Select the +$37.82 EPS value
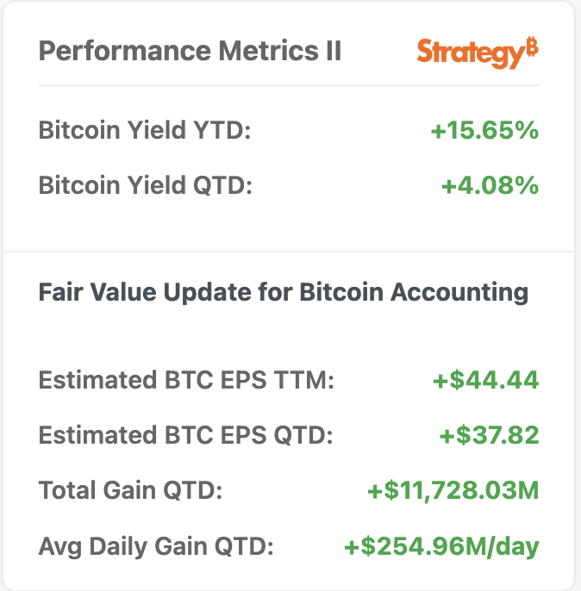Image resolution: width=581 pixels, height=591 pixels. tap(489, 435)
